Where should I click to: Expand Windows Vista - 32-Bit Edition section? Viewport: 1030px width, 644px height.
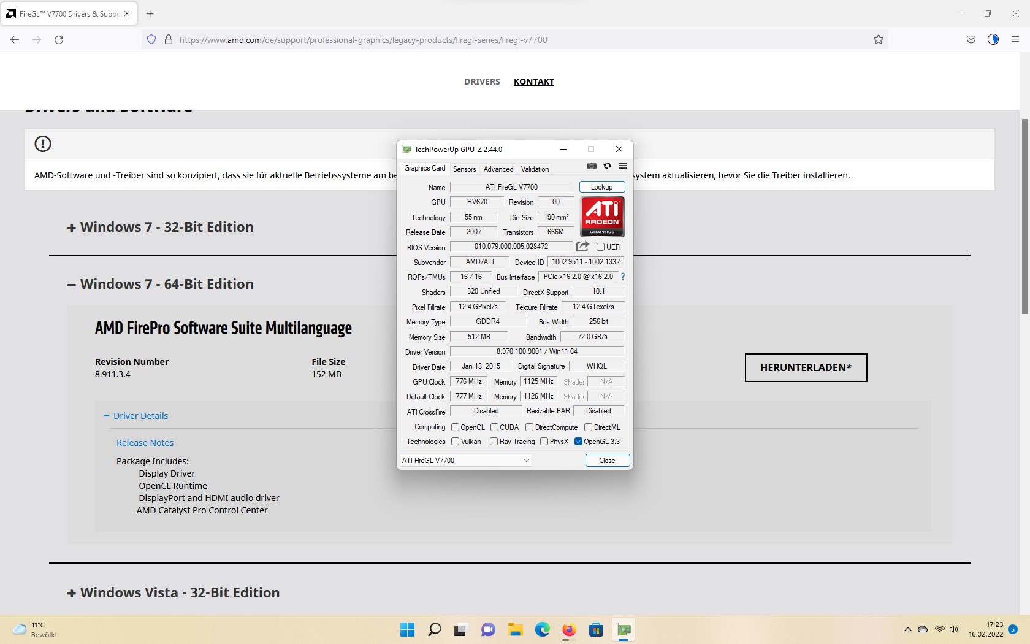(174, 592)
